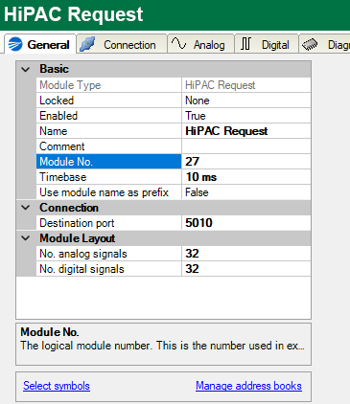
Task: Select the Module Type property label
Action: 108,85
